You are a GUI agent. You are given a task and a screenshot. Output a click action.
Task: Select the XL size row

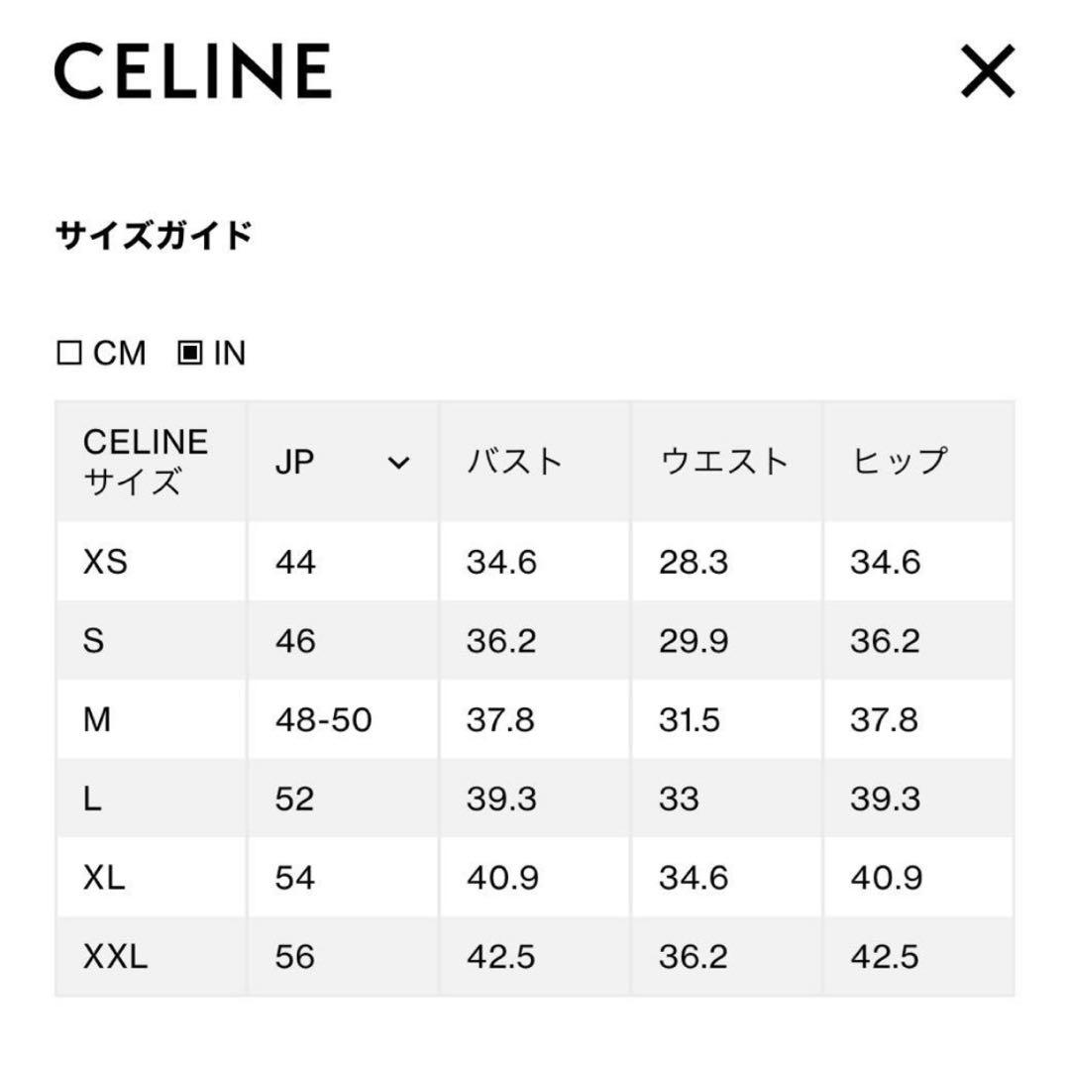pos(101,877)
